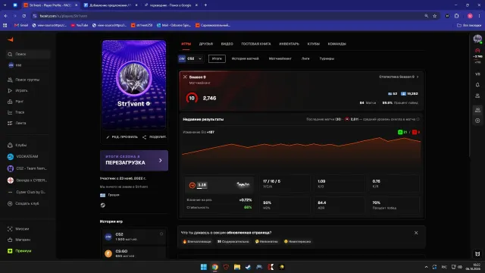
Task: Open the Elo 2,746 widget in the right bar
Action: click(477, 55)
